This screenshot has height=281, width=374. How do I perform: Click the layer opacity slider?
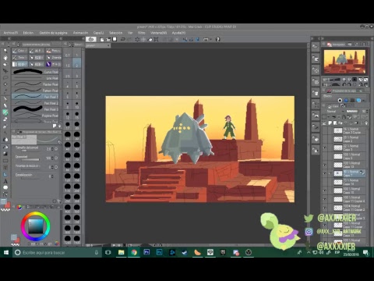352,112
